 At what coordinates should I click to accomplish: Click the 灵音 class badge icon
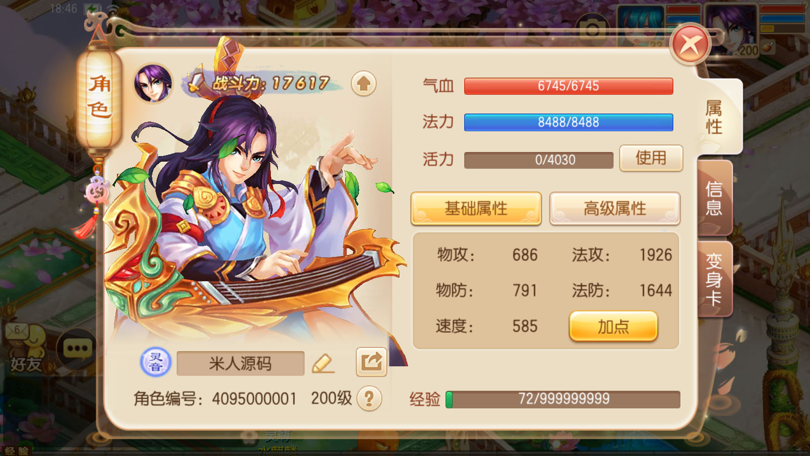pos(155,362)
